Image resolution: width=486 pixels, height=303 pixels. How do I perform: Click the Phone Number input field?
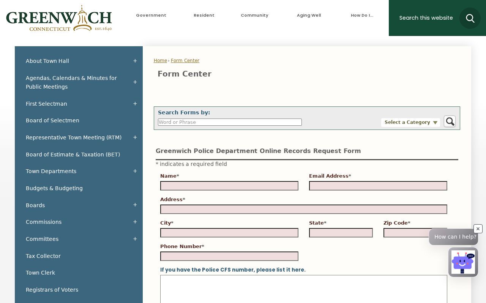pyautogui.click(x=229, y=256)
